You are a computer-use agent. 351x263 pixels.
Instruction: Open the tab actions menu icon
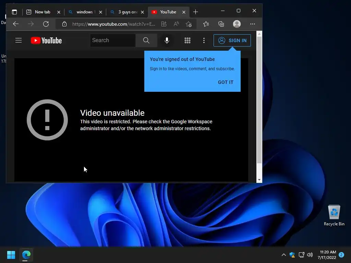14,12
